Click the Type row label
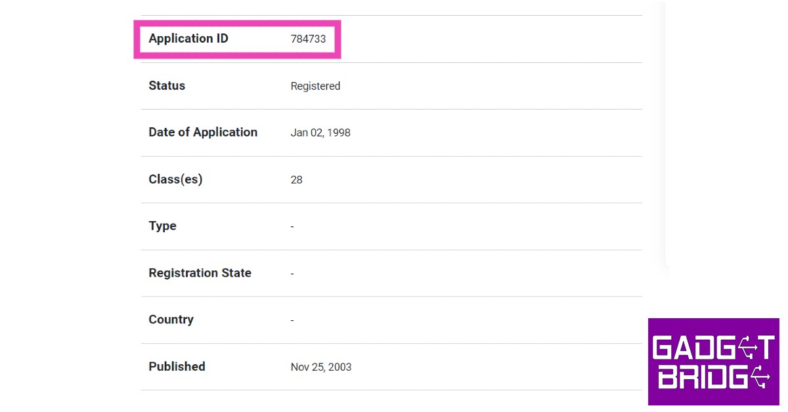 point(162,226)
